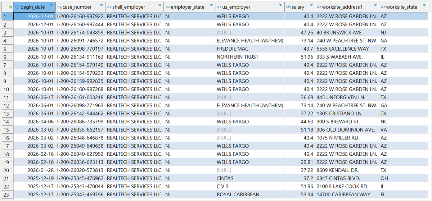Click the A-Z type icon beside case_number
Image resolution: width=432 pixels, height=201 pixels.
pyautogui.click(x=59, y=7)
